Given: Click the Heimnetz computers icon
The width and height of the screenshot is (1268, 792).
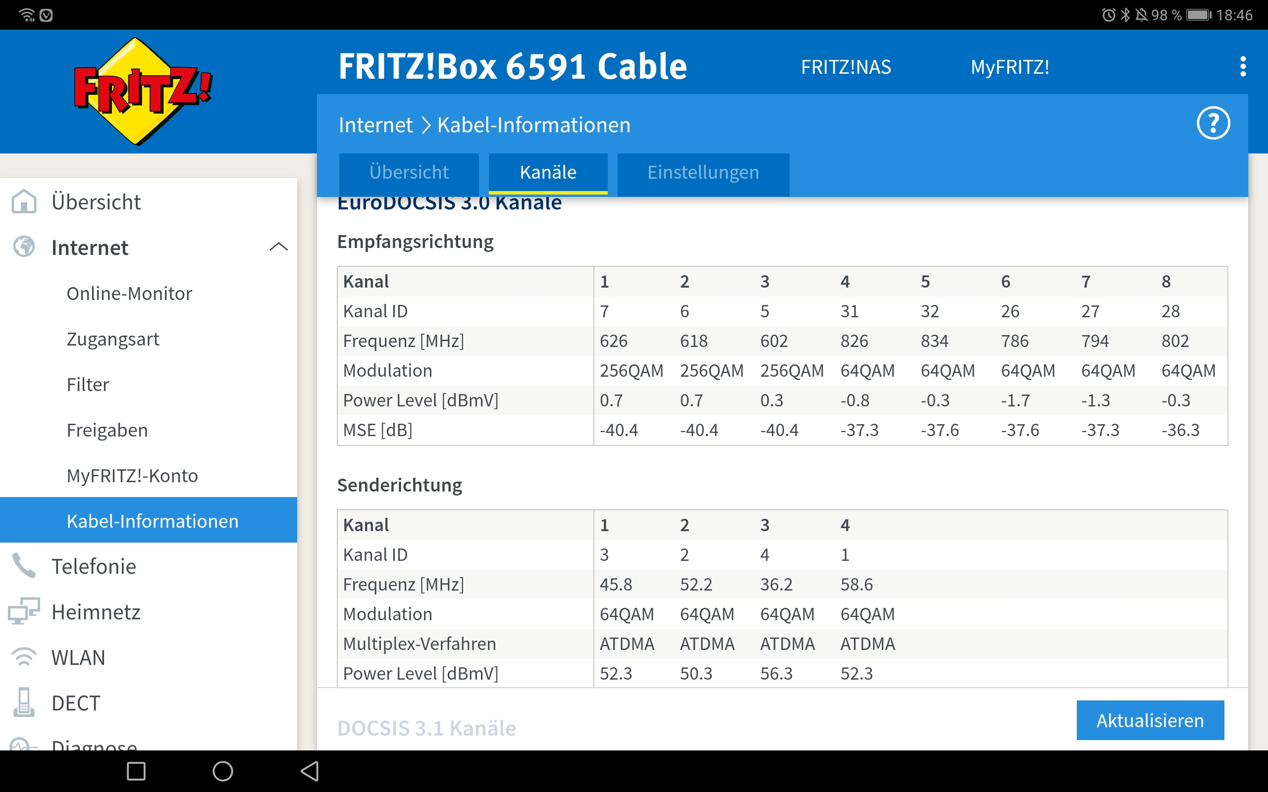Looking at the screenshot, I should (x=24, y=611).
